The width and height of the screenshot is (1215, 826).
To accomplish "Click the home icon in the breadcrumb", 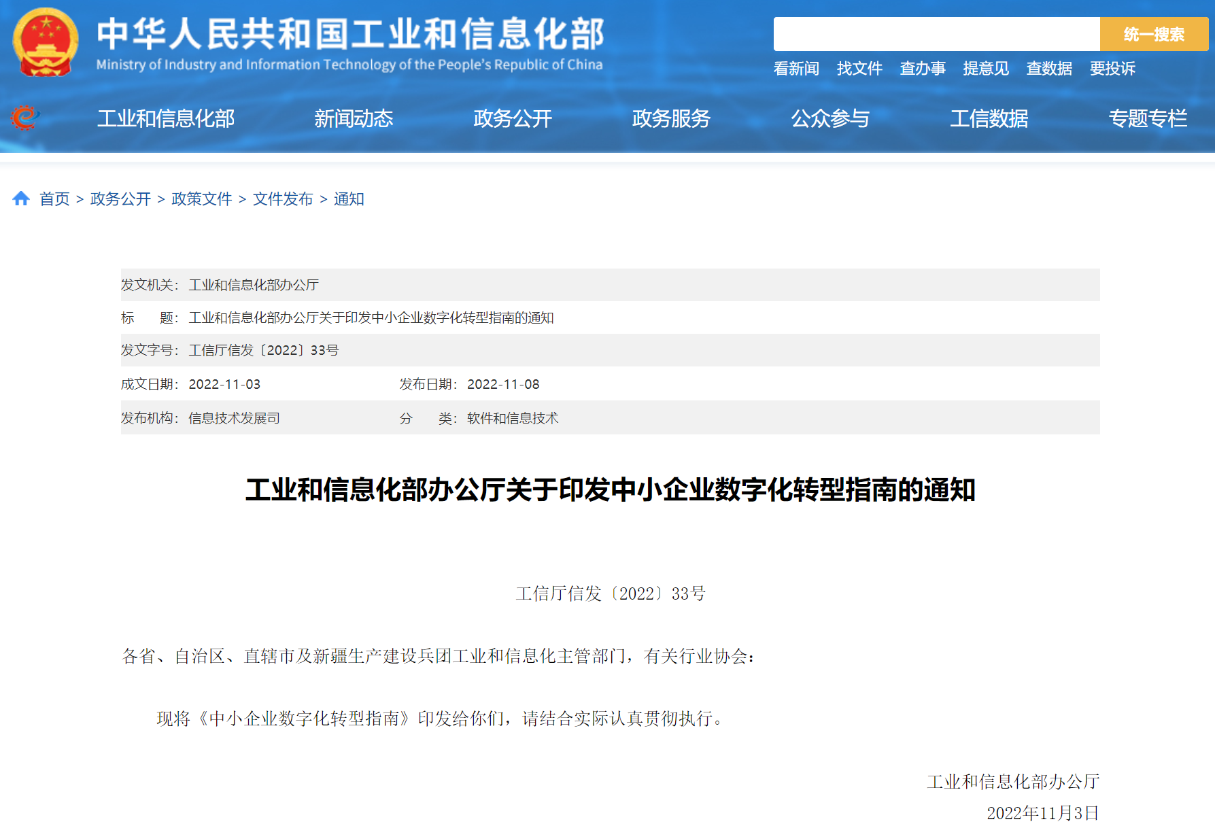I will [x=22, y=198].
